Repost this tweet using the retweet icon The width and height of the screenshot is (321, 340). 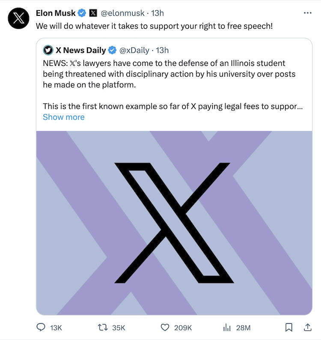click(x=103, y=328)
